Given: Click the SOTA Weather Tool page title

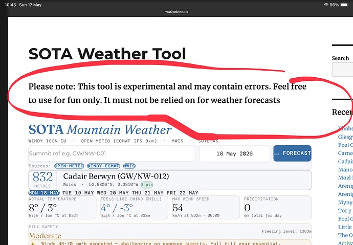Looking at the screenshot, I should pos(107,54).
